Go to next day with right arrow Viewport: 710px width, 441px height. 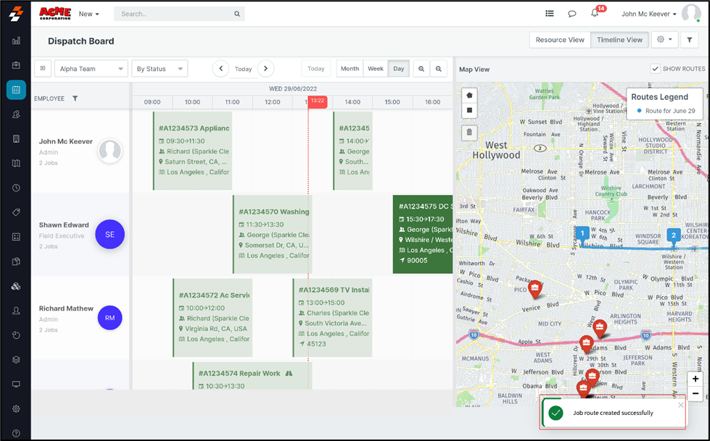click(266, 69)
